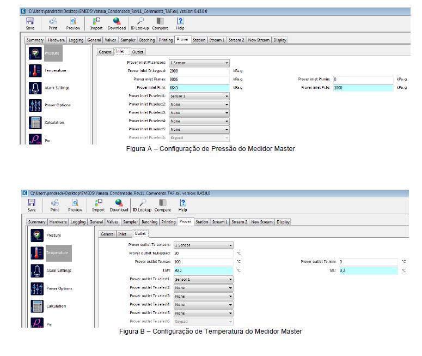
Task: Click Save icon in bottom window toolbar
Action: (x=32, y=203)
